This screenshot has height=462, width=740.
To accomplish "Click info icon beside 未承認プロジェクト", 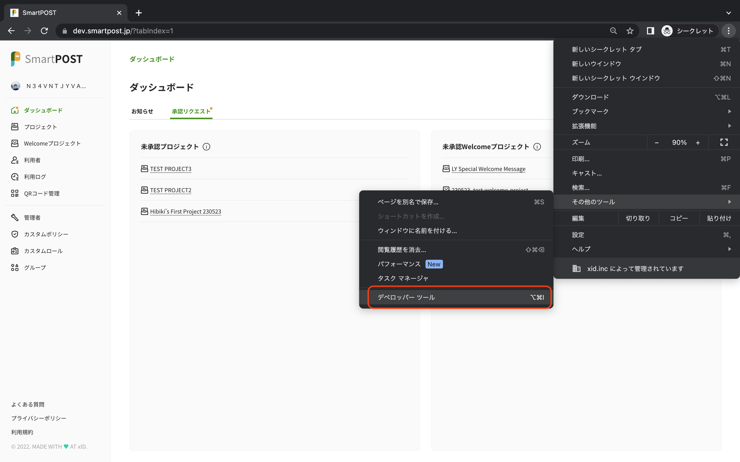I will tap(206, 147).
